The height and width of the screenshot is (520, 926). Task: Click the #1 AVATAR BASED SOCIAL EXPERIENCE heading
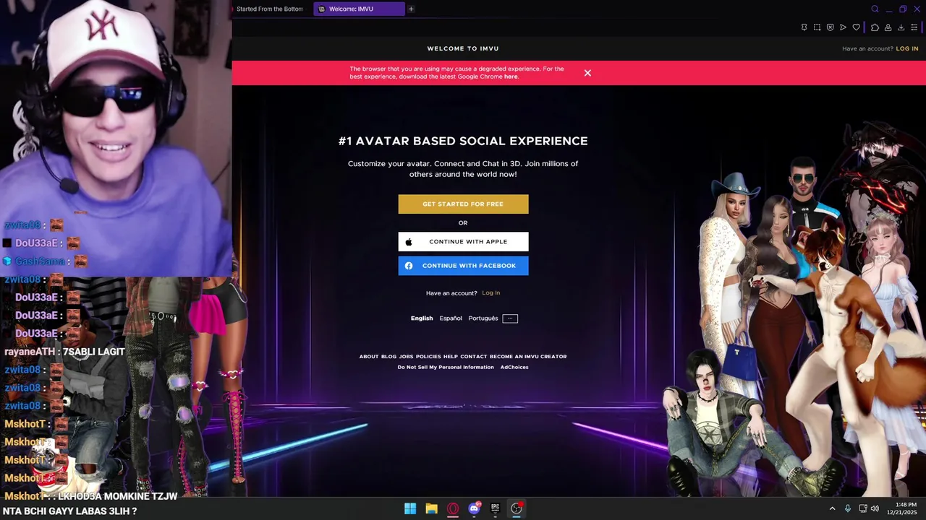(463, 141)
